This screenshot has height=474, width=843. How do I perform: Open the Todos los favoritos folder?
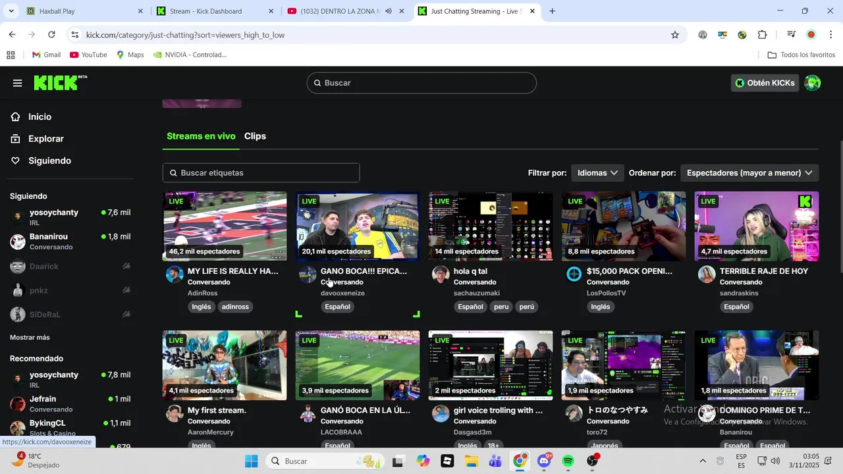pos(801,55)
